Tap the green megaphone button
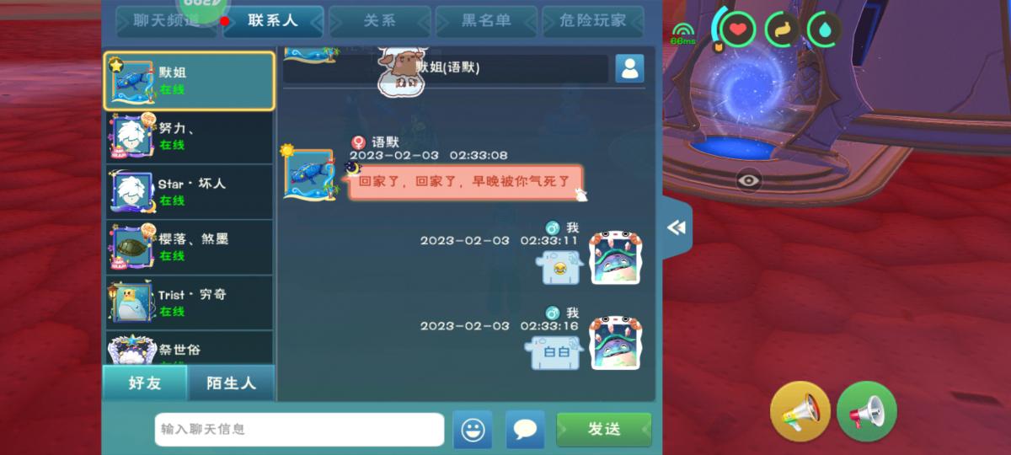 tap(867, 411)
